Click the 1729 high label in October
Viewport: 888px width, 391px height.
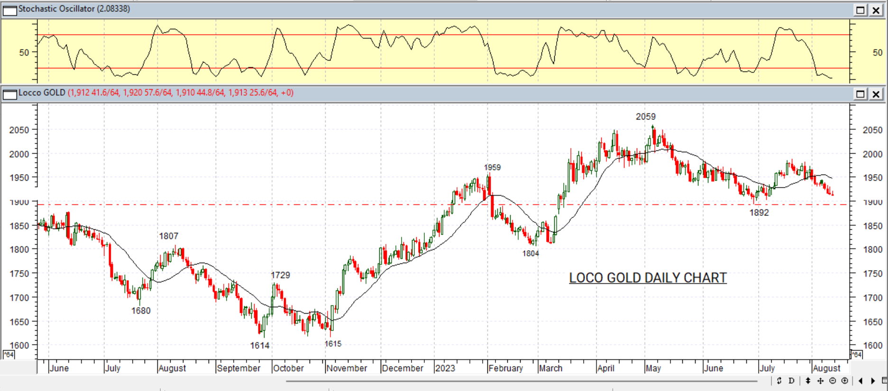point(280,275)
